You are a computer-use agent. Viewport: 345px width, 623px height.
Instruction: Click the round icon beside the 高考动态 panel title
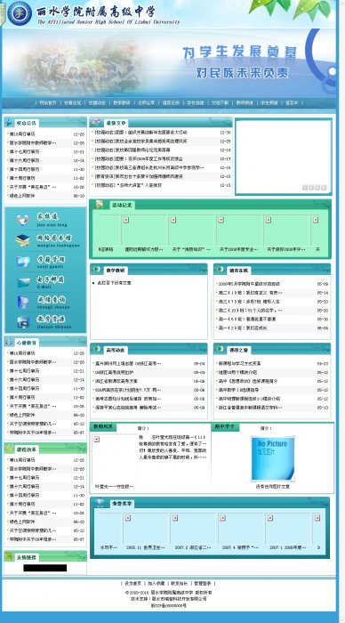[96, 349]
